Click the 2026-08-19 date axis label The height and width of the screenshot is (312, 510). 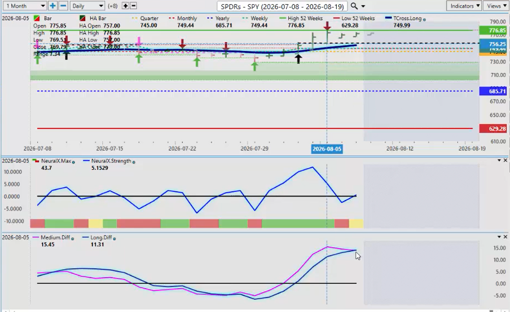pyautogui.click(x=472, y=149)
